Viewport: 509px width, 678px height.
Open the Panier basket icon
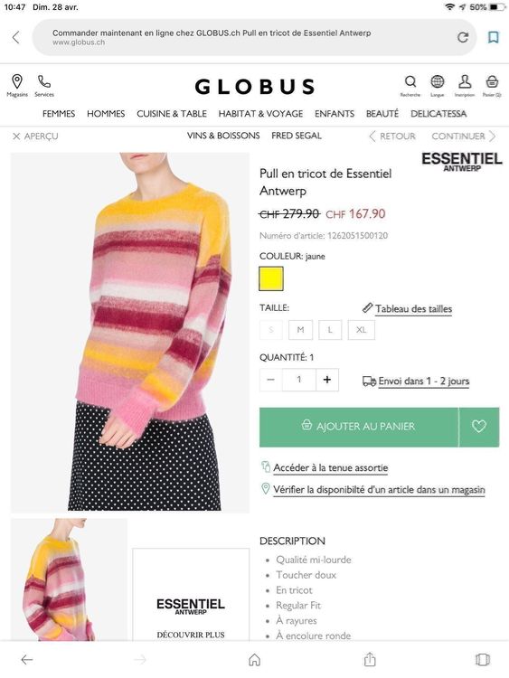tap(492, 81)
